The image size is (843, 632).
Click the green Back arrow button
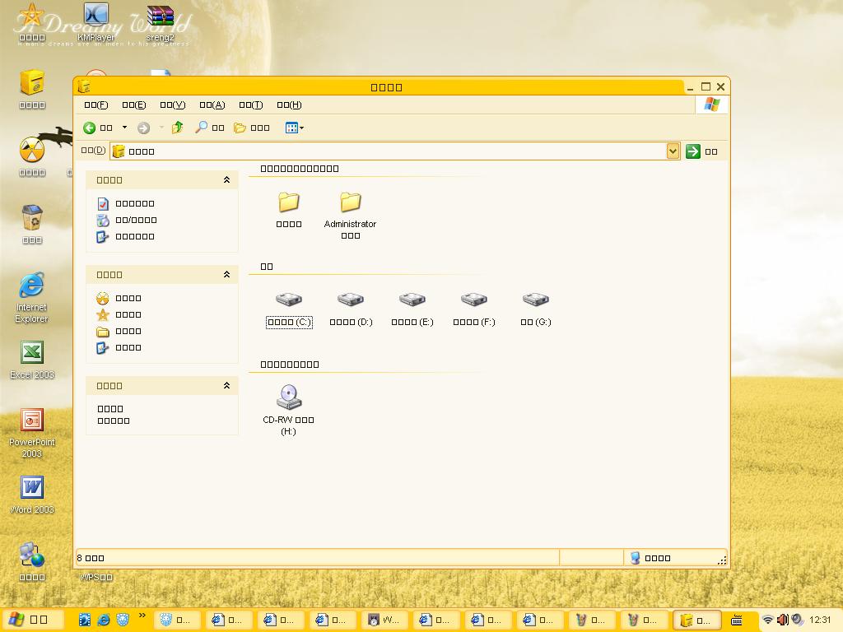click(90, 128)
